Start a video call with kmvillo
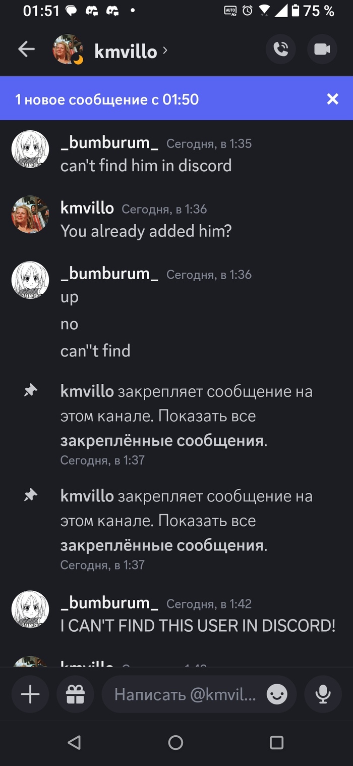The height and width of the screenshot is (766, 353). pyautogui.click(x=322, y=49)
